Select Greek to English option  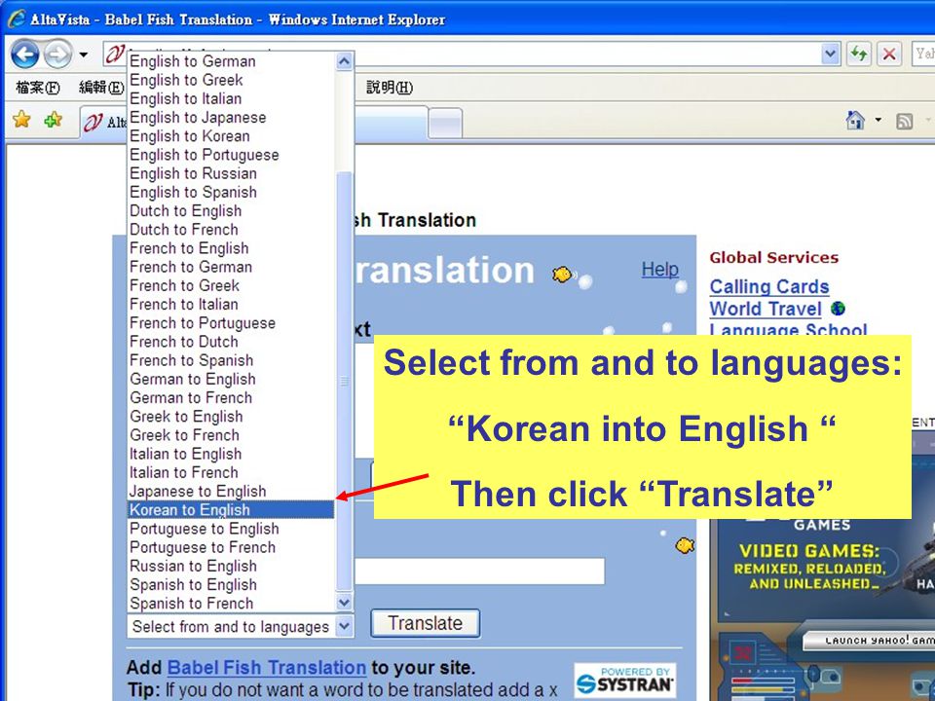pos(232,417)
